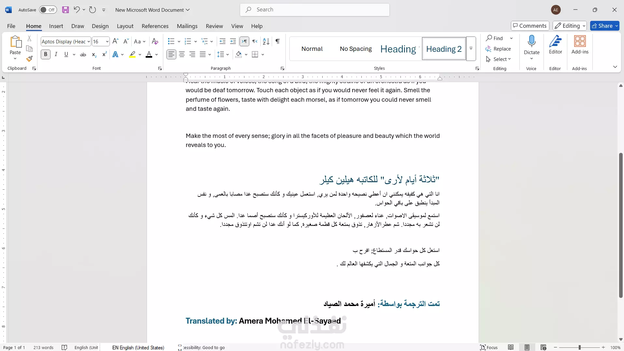Switch to Web Layout view
624x351 pixels.
click(x=543, y=347)
